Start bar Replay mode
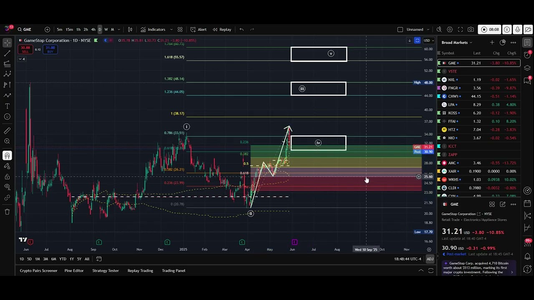Image resolution: width=534 pixels, height=300 pixels. (x=222, y=30)
